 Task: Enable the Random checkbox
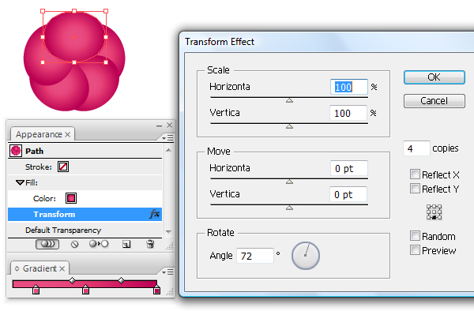coord(415,235)
